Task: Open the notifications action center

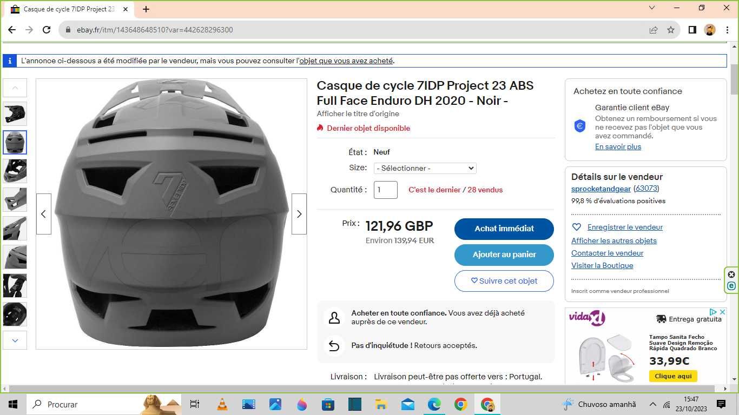Action: pos(721,404)
